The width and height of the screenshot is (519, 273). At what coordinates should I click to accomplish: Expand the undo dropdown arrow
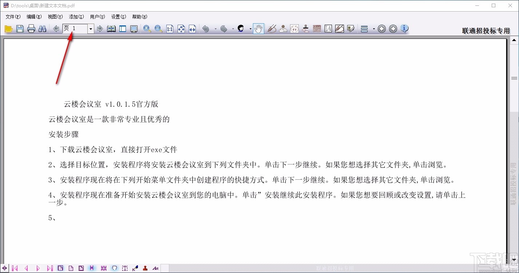tap(215, 29)
